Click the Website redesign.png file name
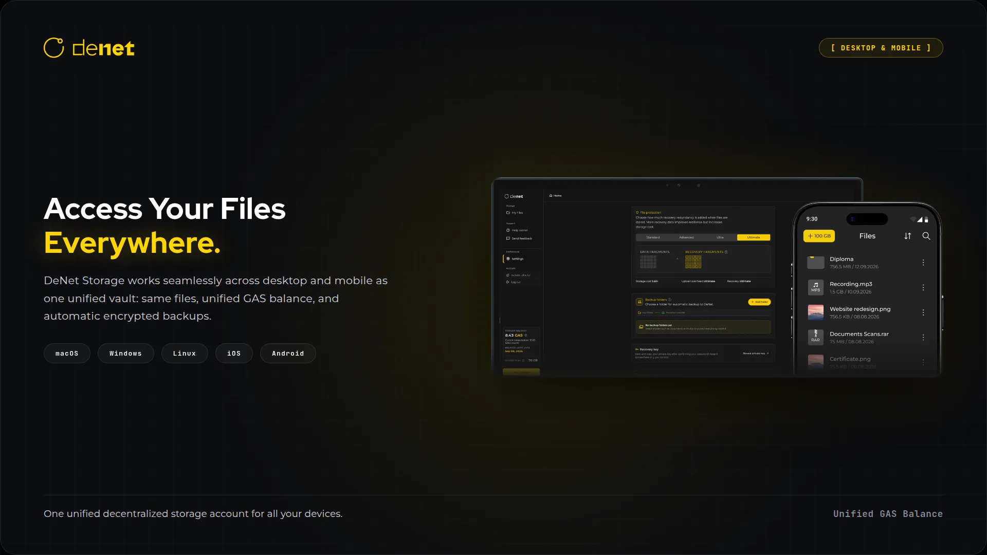Screen dimensions: 987x555 point(860,309)
